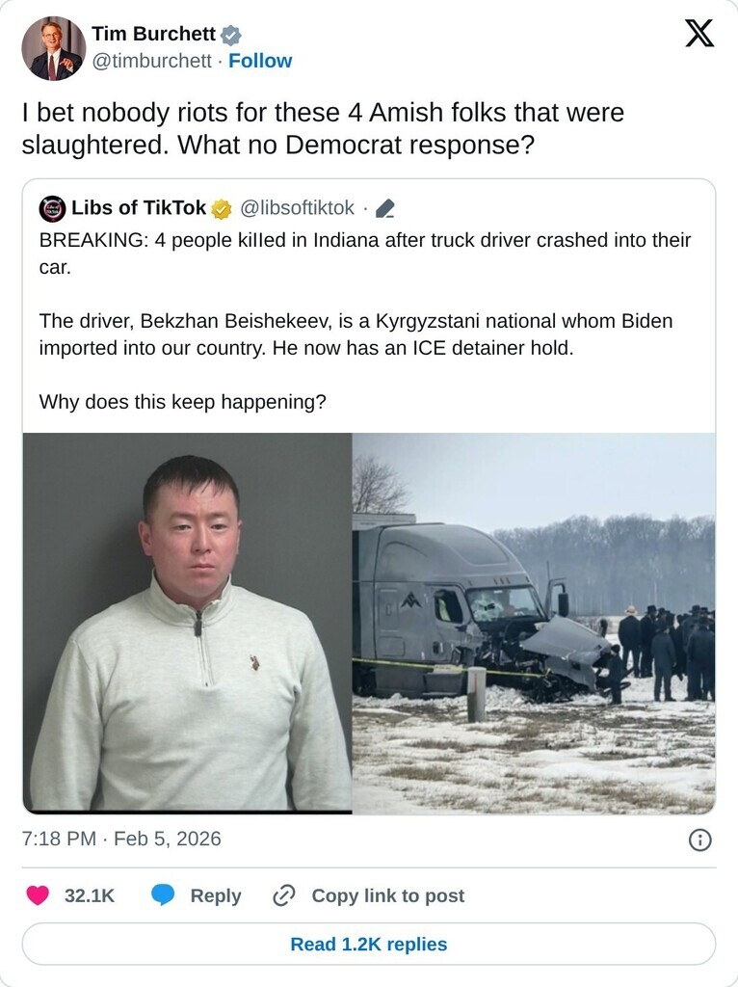Image resolution: width=738 pixels, height=987 pixels.
Task: Open the crashed truck scene photo
Action: (534, 624)
